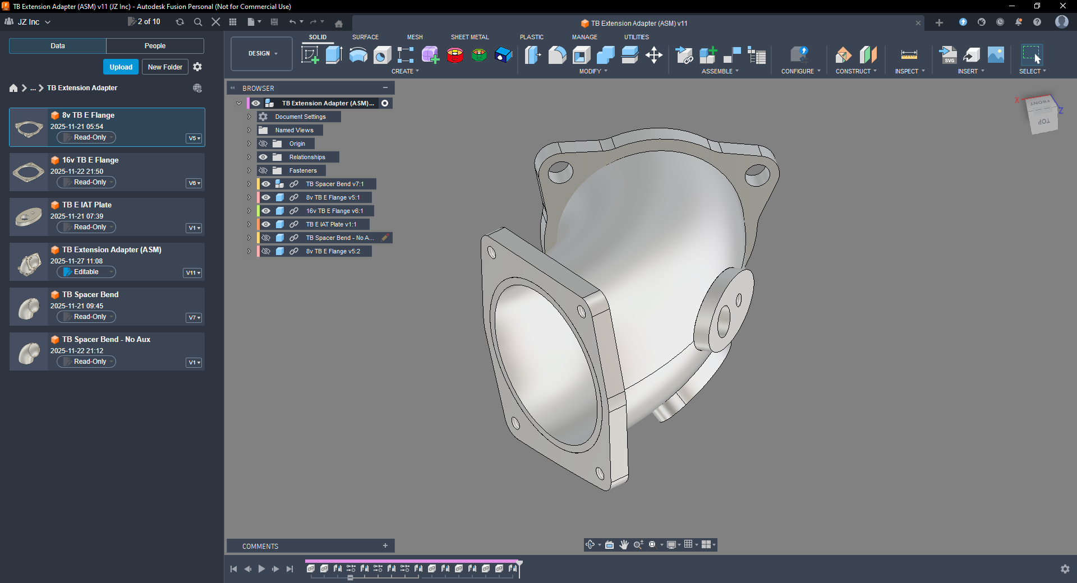
Task: Open the CREATE menu dropdown
Action: 405,71
